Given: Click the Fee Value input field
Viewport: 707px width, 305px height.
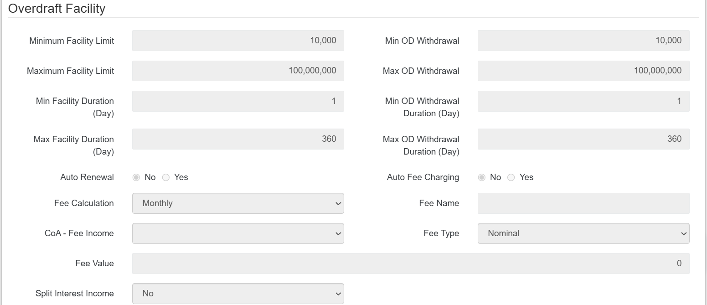Looking at the screenshot, I should [410, 264].
